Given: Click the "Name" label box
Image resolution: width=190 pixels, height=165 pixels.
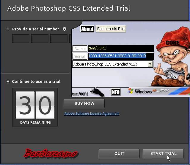Looking at the screenshot, I should (80, 49).
